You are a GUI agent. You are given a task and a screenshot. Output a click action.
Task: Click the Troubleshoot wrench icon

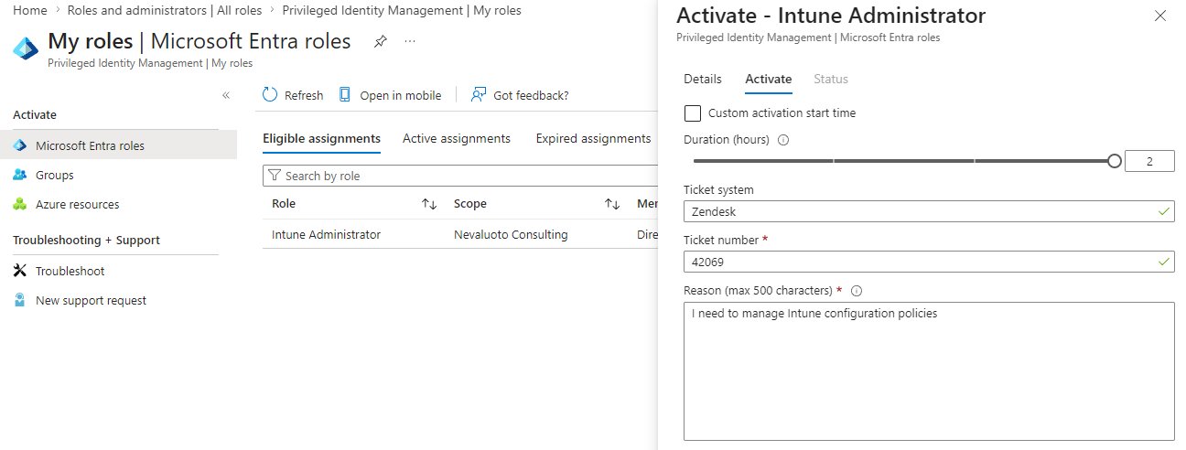pyautogui.click(x=20, y=271)
